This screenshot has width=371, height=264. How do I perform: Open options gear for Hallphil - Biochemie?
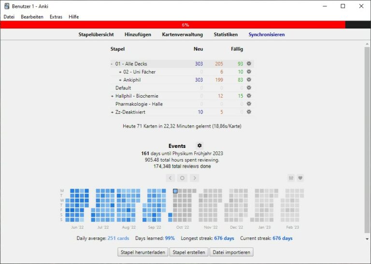click(x=249, y=96)
